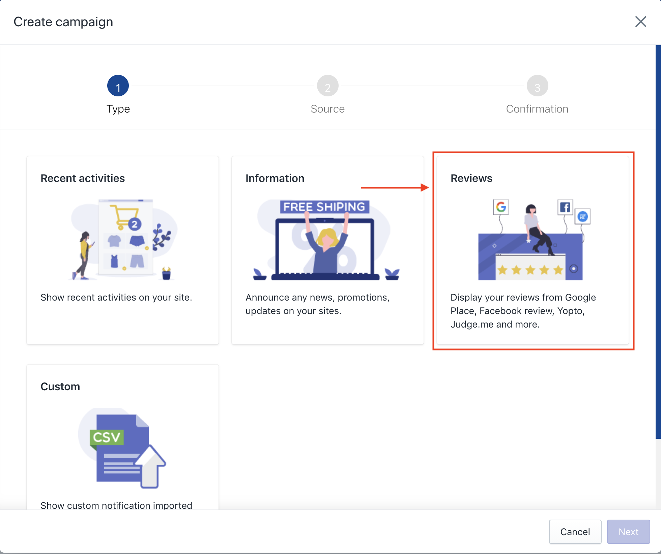The width and height of the screenshot is (661, 554).
Task: Click the step 2 Source circle
Action: [x=327, y=86]
